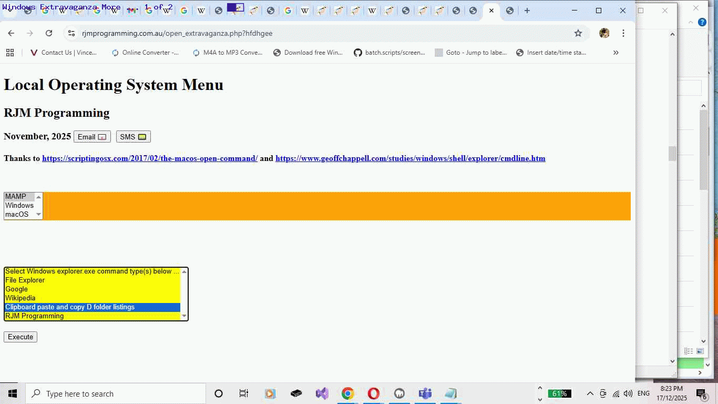Select Windows in the operating system list
This screenshot has width=718, height=404.
pos(19,205)
